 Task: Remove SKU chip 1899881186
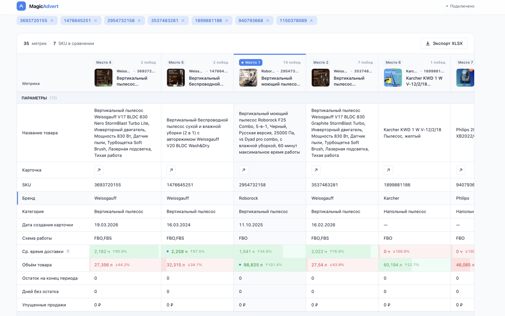(227, 21)
